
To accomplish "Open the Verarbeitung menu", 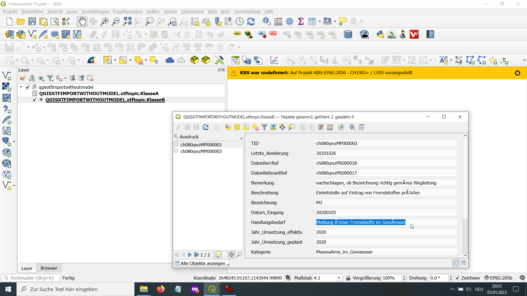I will (247, 12).
